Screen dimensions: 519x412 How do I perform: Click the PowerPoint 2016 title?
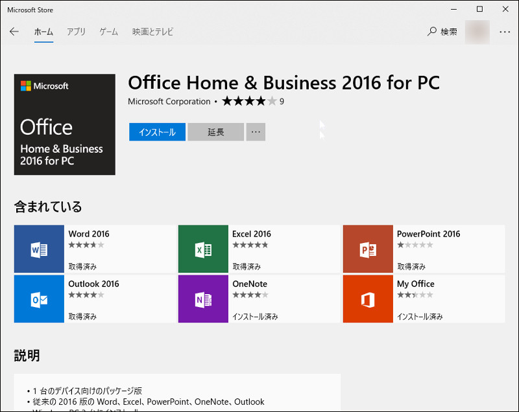click(428, 234)
